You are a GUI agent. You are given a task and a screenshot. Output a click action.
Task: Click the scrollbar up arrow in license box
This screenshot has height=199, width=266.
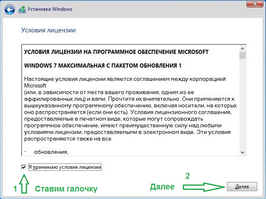pyautogui.click(x=243, y=49)
